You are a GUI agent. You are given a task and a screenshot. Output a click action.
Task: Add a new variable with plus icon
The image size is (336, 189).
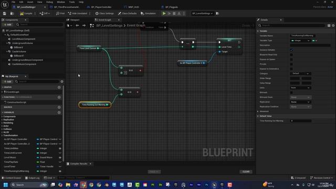coord(59,112)
